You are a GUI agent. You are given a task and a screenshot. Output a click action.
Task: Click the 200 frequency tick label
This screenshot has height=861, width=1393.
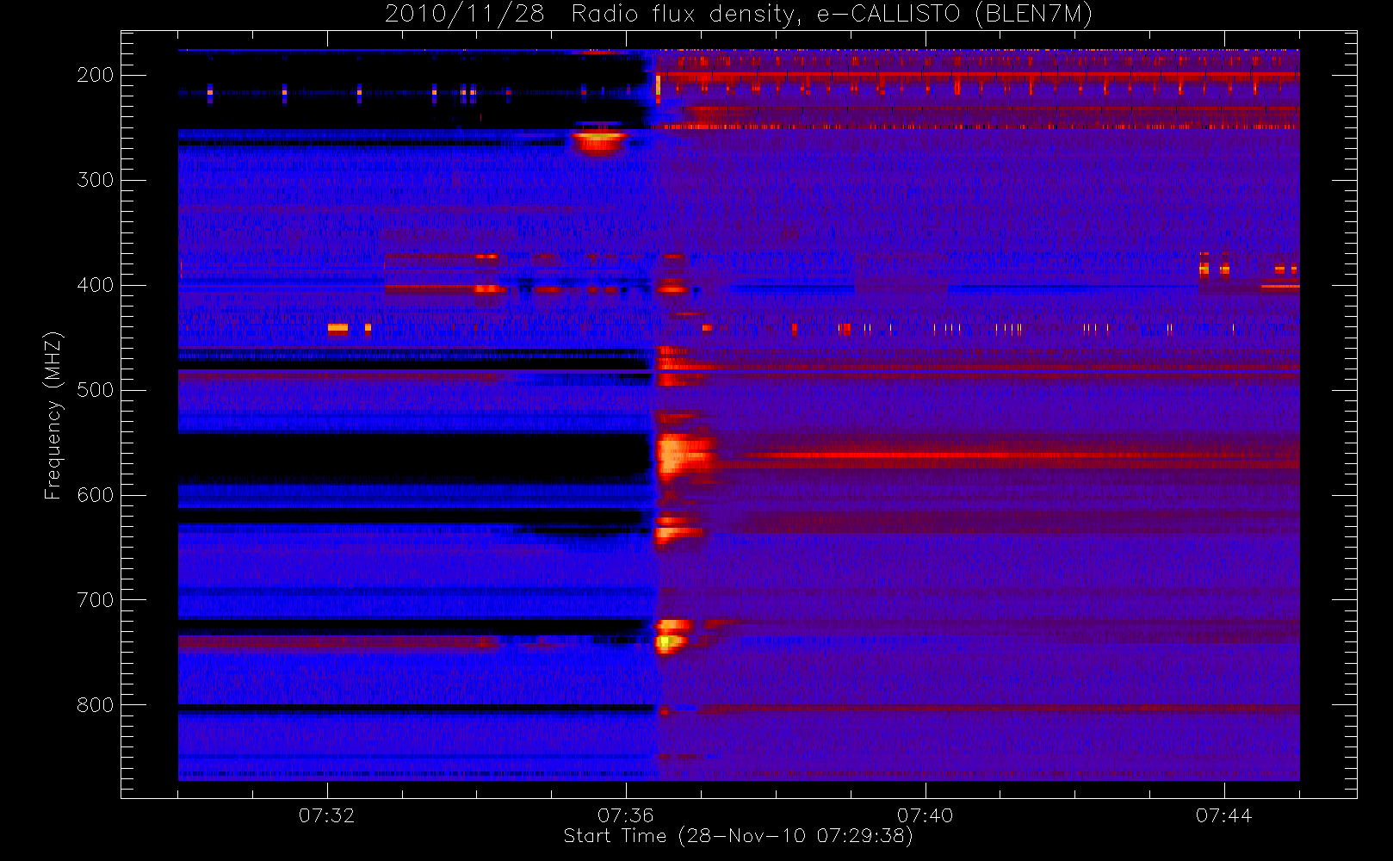(x=95, y=75)
